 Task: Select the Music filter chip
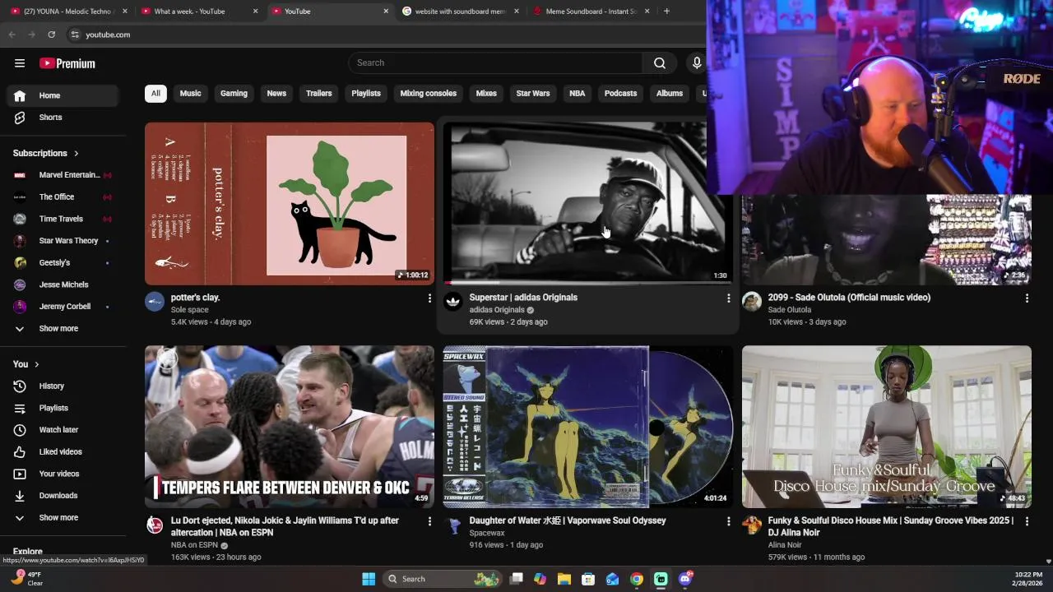click(190, 94)
